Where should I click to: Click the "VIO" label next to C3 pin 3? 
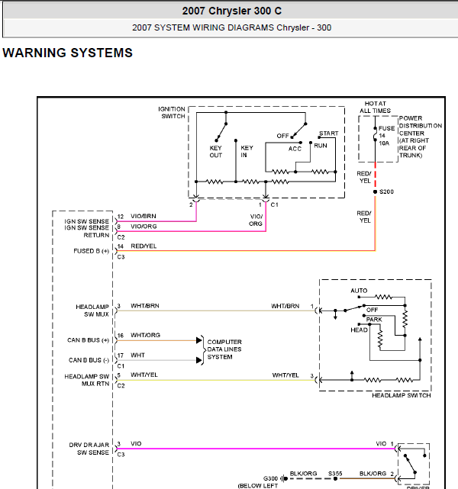136,443
